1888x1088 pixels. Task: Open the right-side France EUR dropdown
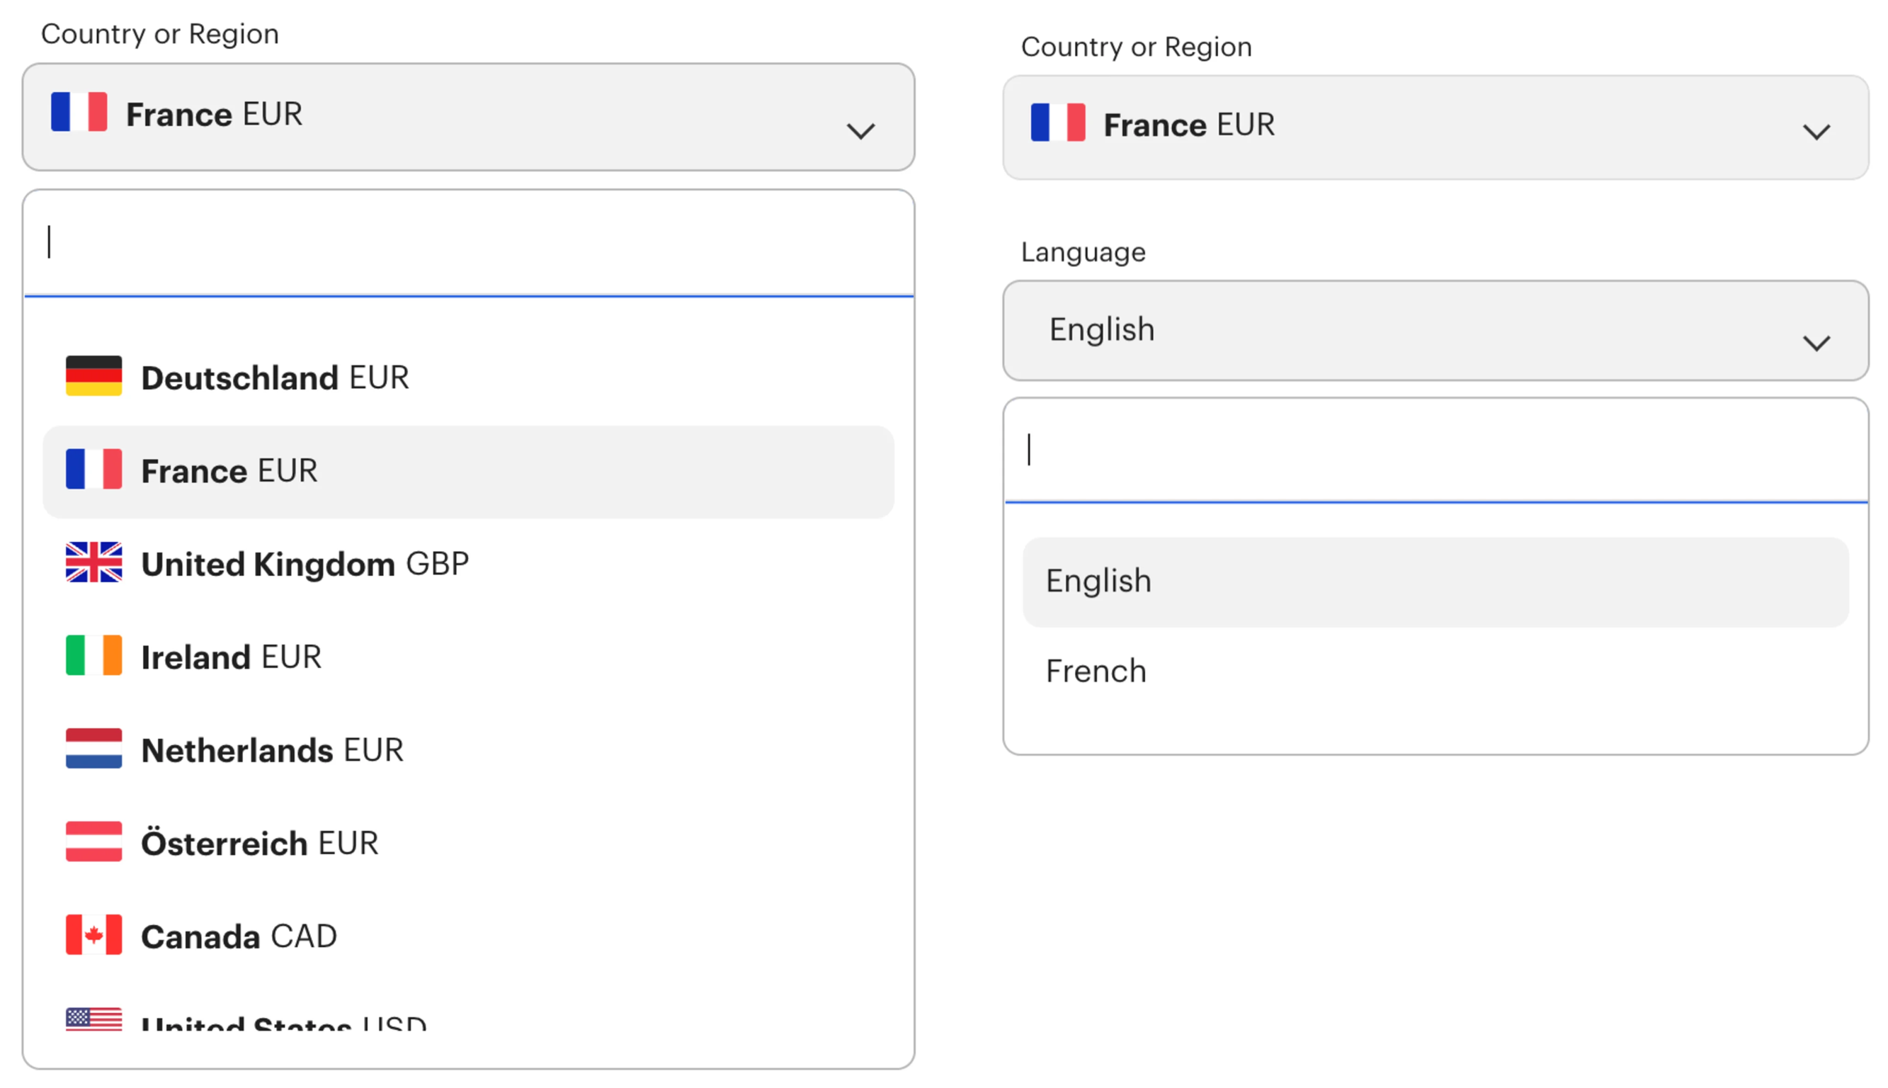click(1435, 127)
